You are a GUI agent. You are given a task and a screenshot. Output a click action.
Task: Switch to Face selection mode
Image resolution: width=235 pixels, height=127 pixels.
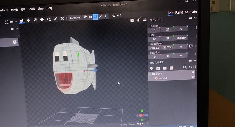(95, 17)
